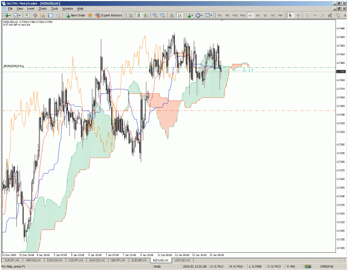This screenshot has width=348, height=270.
Task: Select the Text label tool
Action: coord(345,16)
